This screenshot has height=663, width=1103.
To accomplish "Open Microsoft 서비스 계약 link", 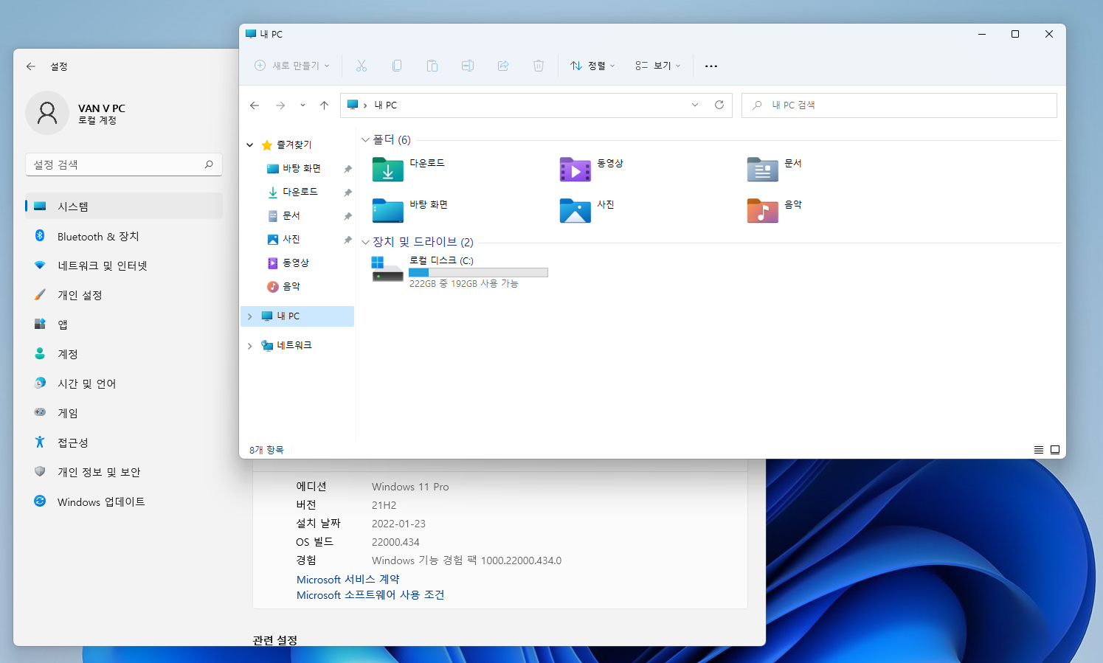I will [x=348, y=580].
